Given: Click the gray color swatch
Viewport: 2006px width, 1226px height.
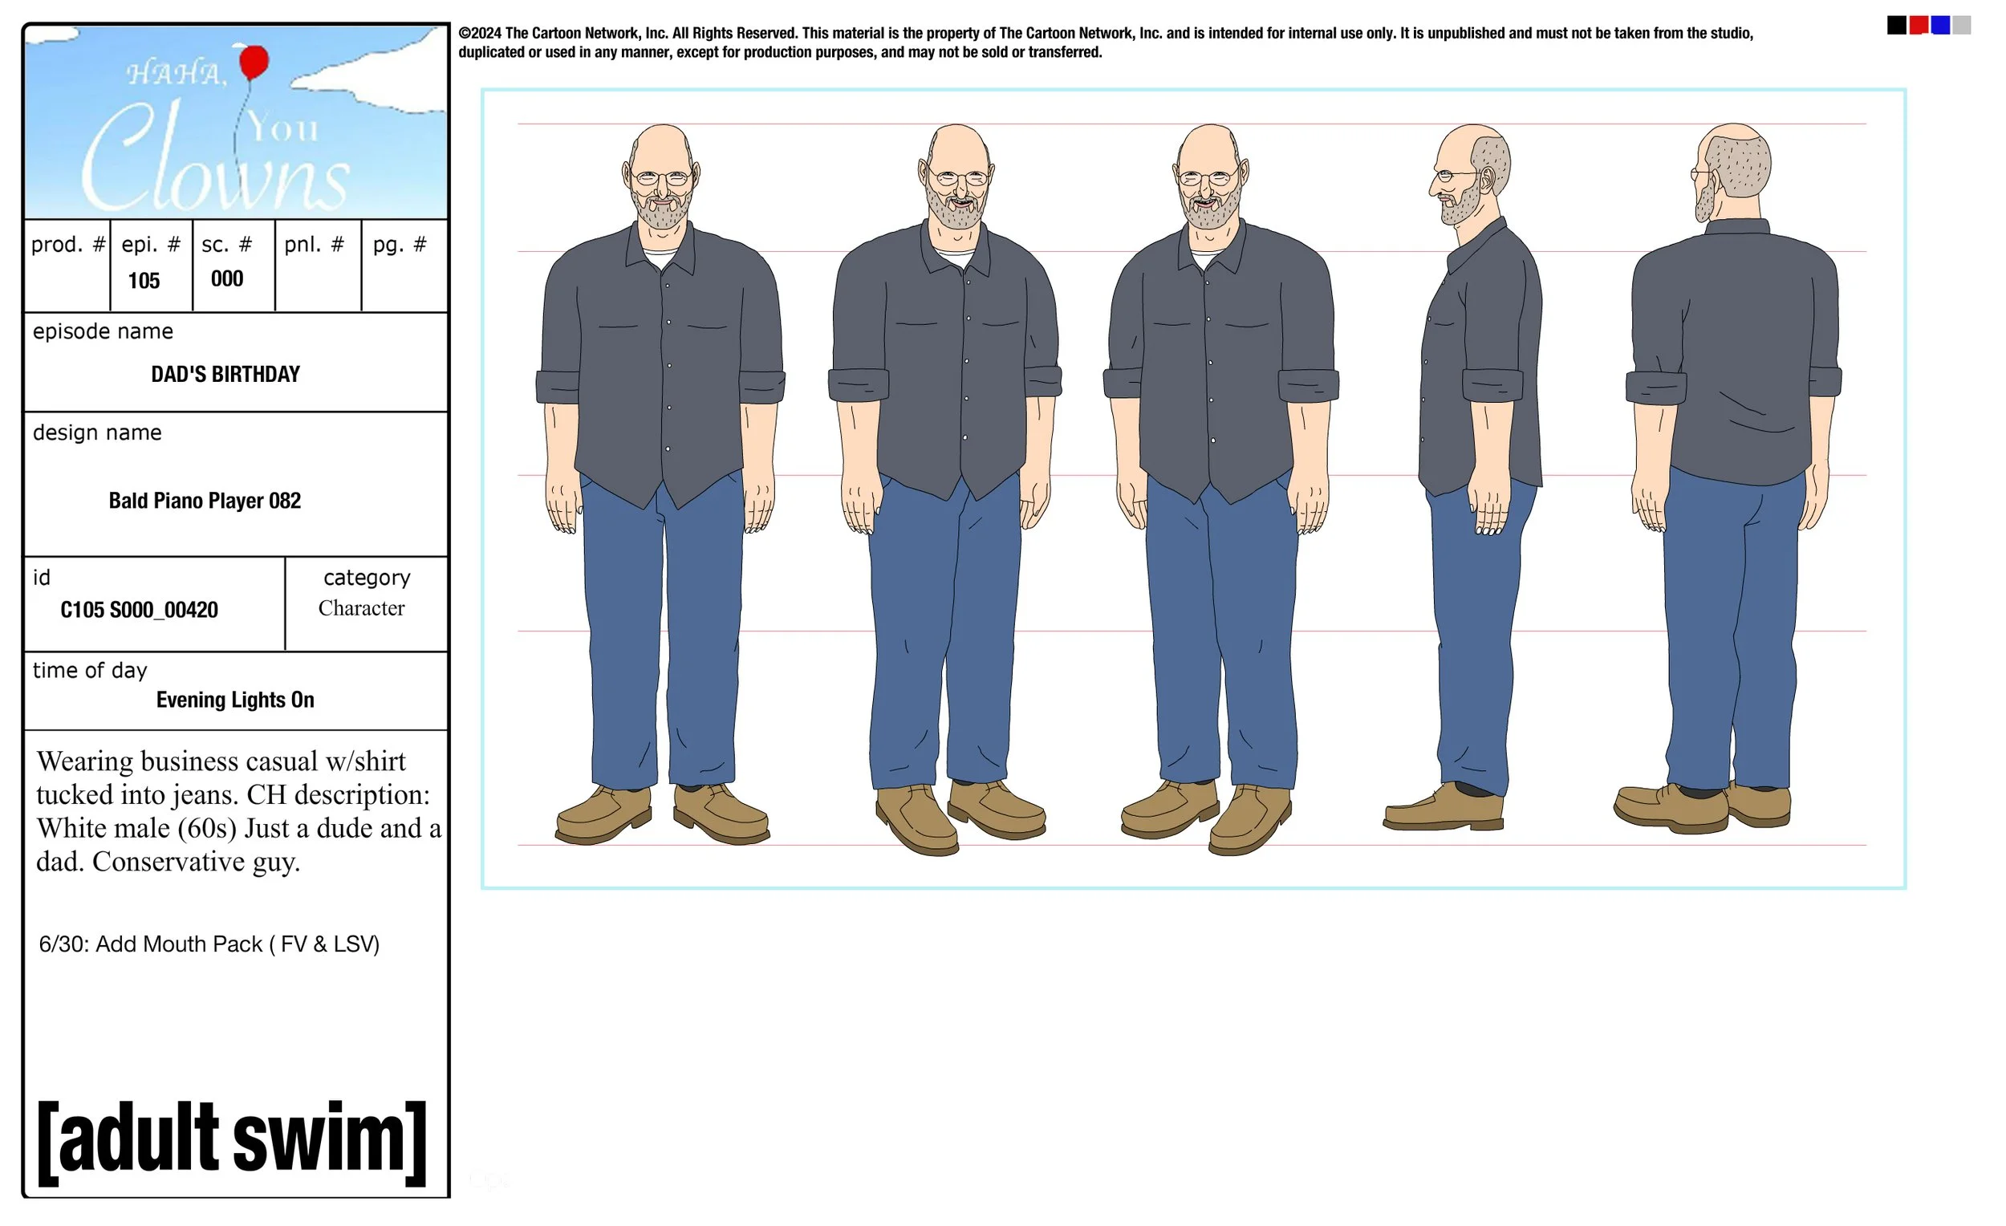Looking at the screenshot, I should [1962, 25].
